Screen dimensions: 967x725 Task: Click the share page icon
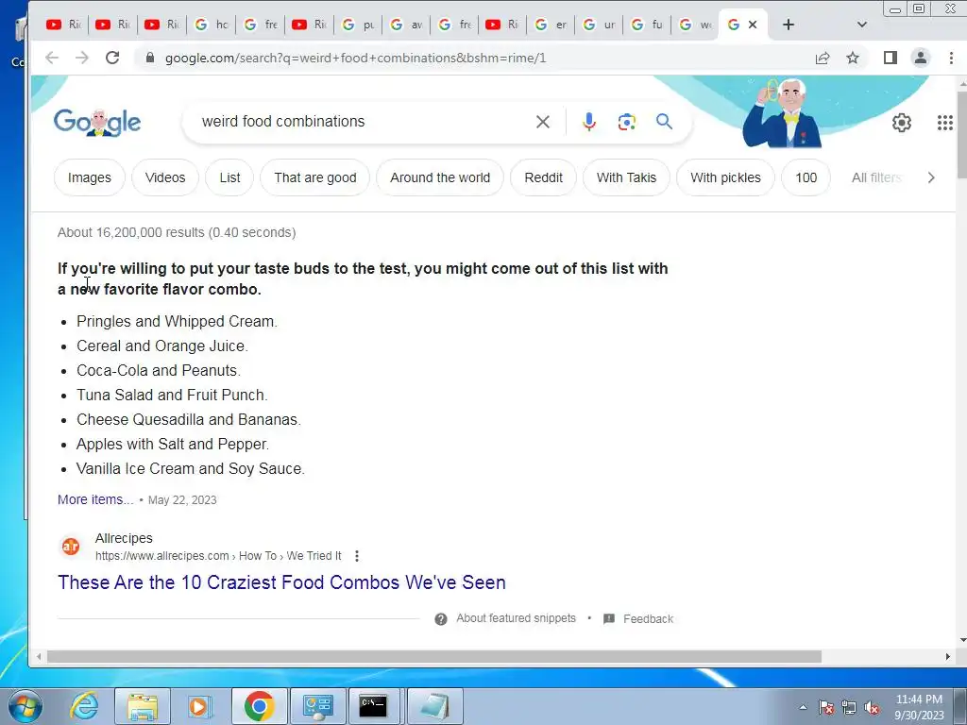coord(823,58)
